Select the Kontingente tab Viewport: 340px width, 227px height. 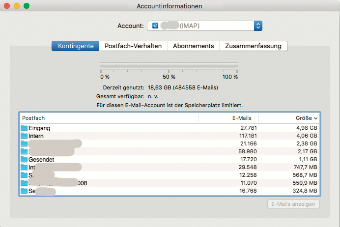pyautogui.click(x=76, y=46)
